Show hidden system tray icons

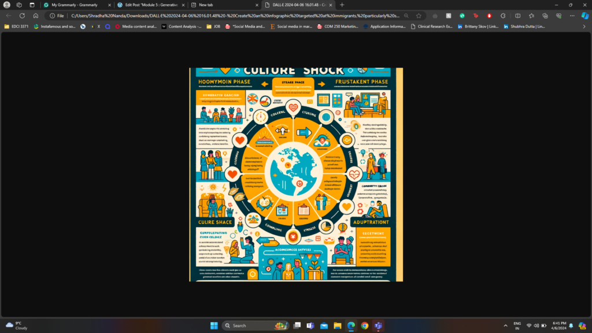[x=506, y=325]
